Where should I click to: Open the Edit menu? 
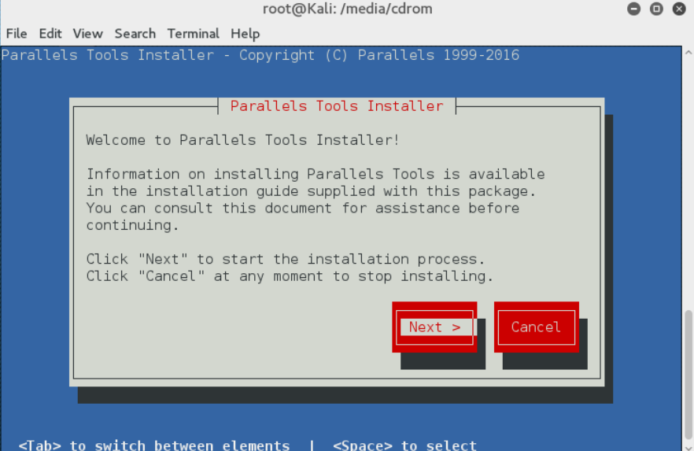[x=50, y=34]
